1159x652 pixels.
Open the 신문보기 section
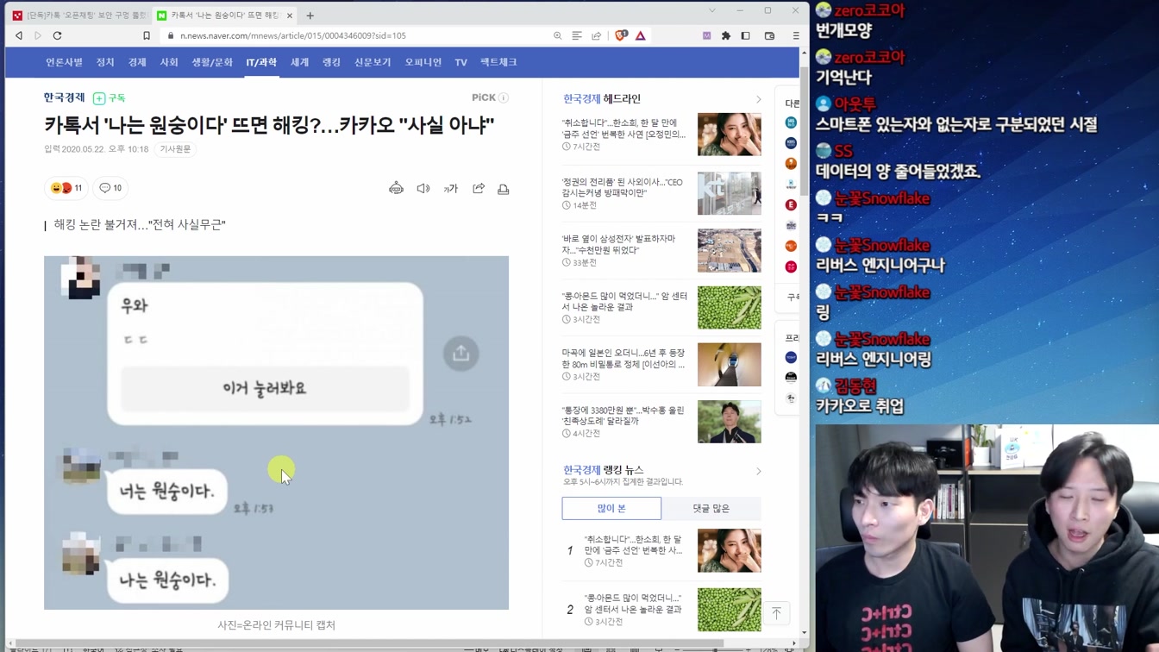point(373,62)
